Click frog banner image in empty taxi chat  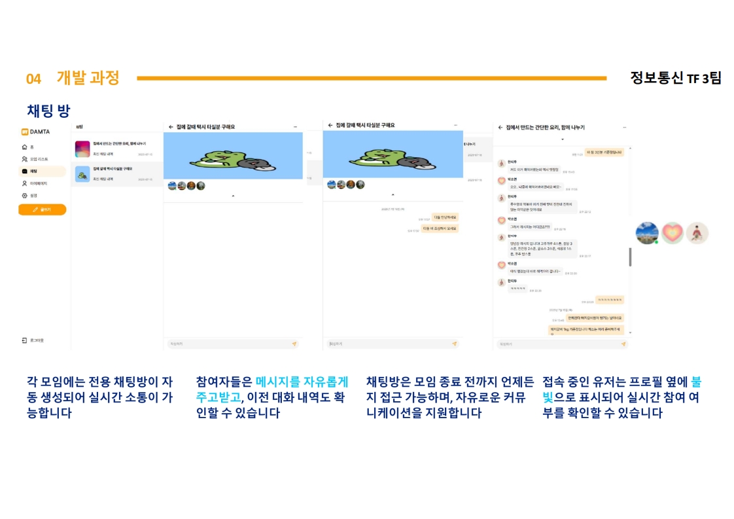[x=233, y=156]
